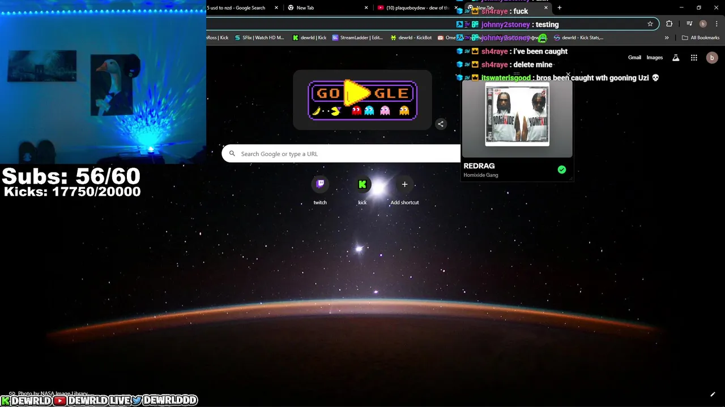725x407 pixels.
Task: Open the Chrome profile avatar 'b' in toolbar
Action: pos(703,24)
